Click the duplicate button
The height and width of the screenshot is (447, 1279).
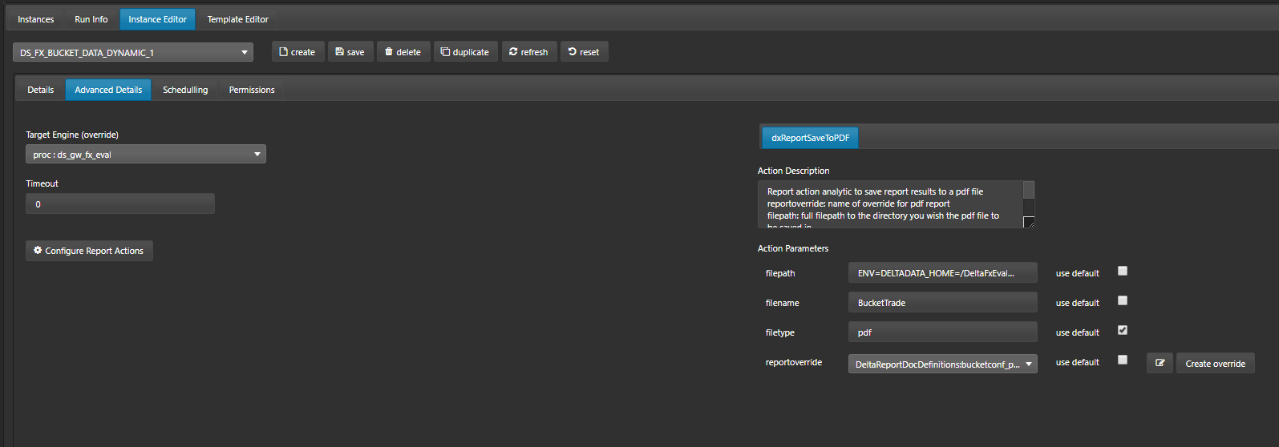click(465, 52)
